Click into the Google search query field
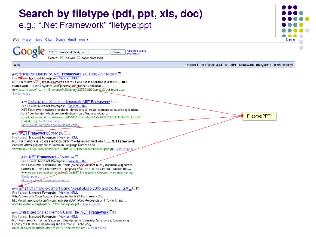 pyautogui.click(x=79, y=52)
